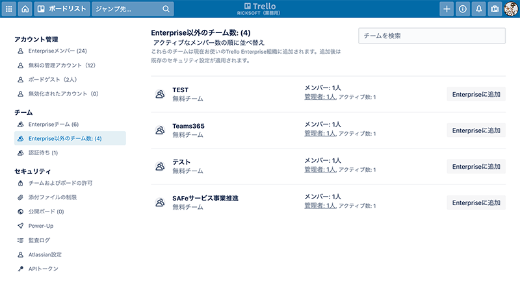The image size is (520, 292).
Task: Open 添付ファイルの制限 settings
Action: [x=53, y=197]
